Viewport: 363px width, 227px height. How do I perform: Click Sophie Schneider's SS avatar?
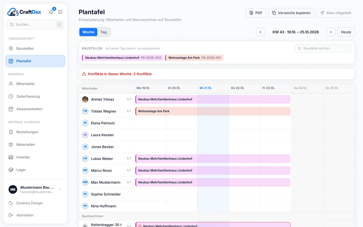click(85, 194)
